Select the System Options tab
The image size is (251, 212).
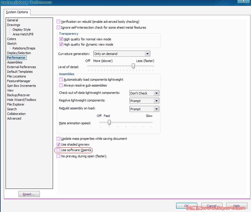tap(17, 12)
